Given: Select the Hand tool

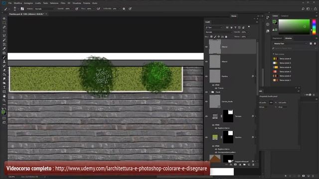Looking at the screenshot, I should 4,96.
